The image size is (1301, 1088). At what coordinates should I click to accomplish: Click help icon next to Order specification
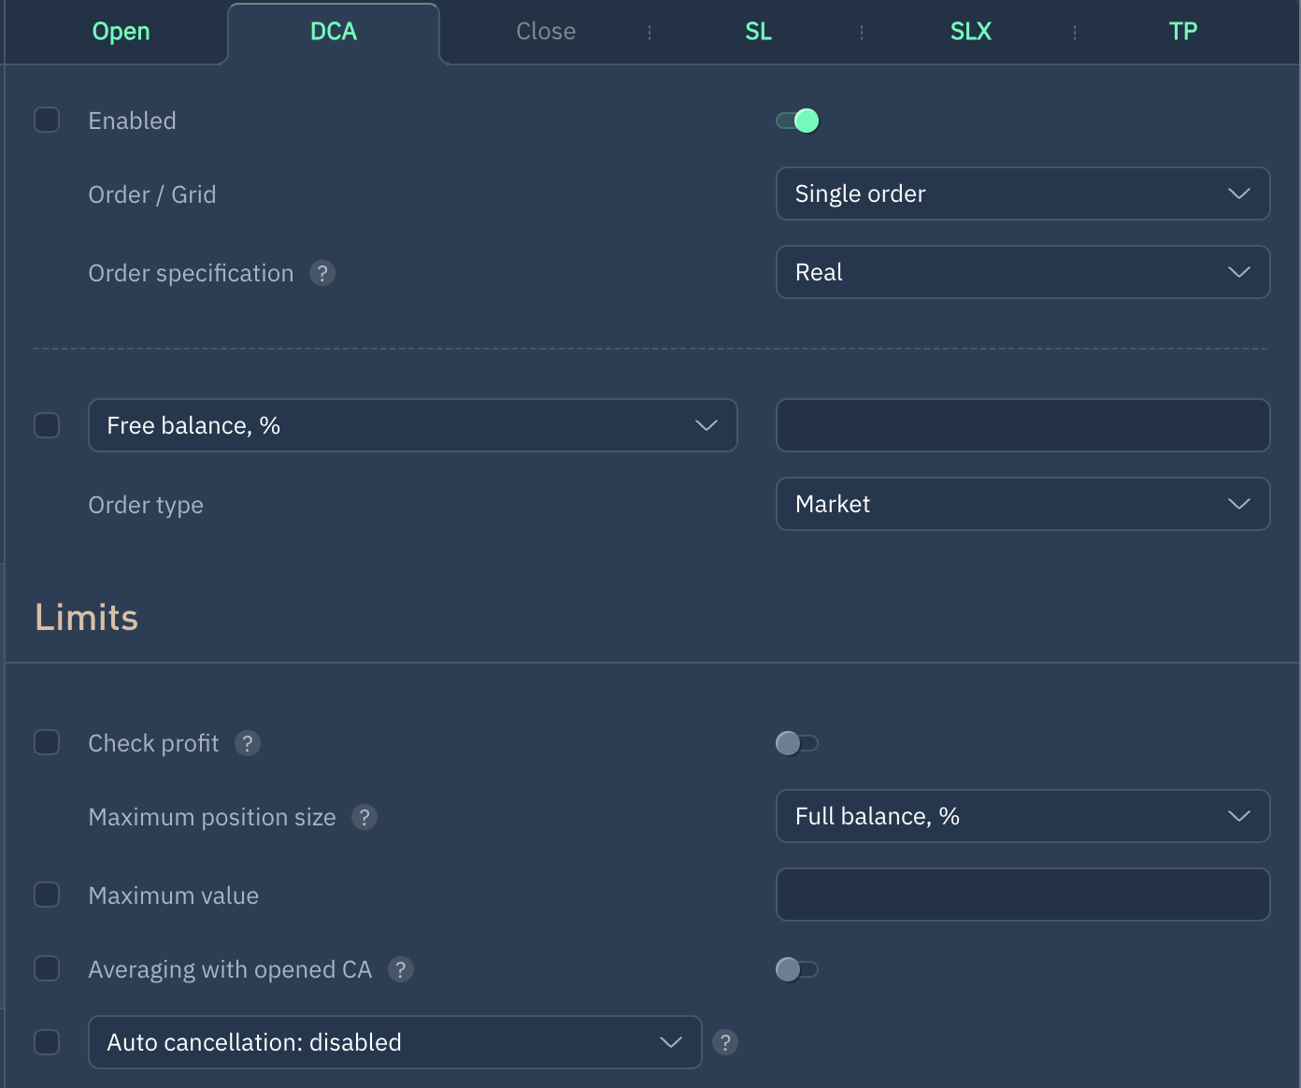(322, 273)
